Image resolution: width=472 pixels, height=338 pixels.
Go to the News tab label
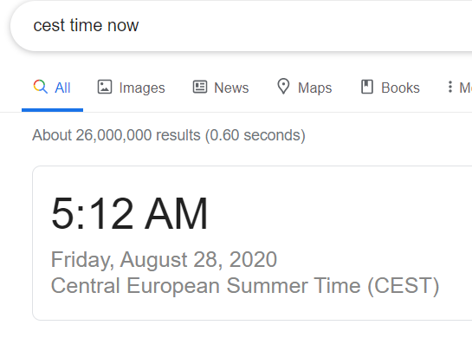tap(231, 88)
